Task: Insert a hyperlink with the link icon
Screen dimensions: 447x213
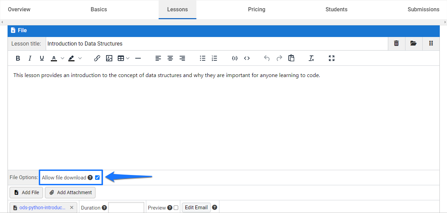Action: pyautogui.click(x=97, y=58)
